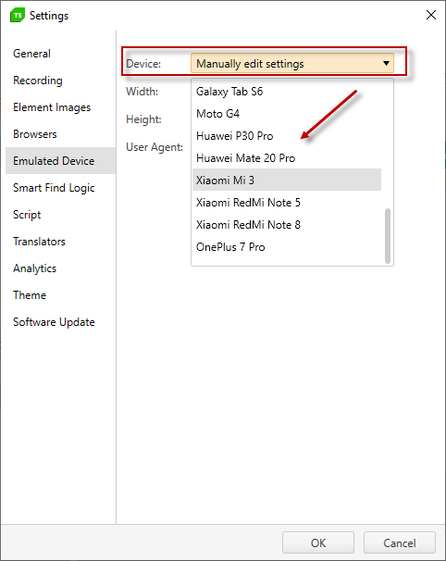Image resolution: width=446 pixels, height=561 pixels.
Task: Confirm settings with the OK button
Action: coord(318,542)
